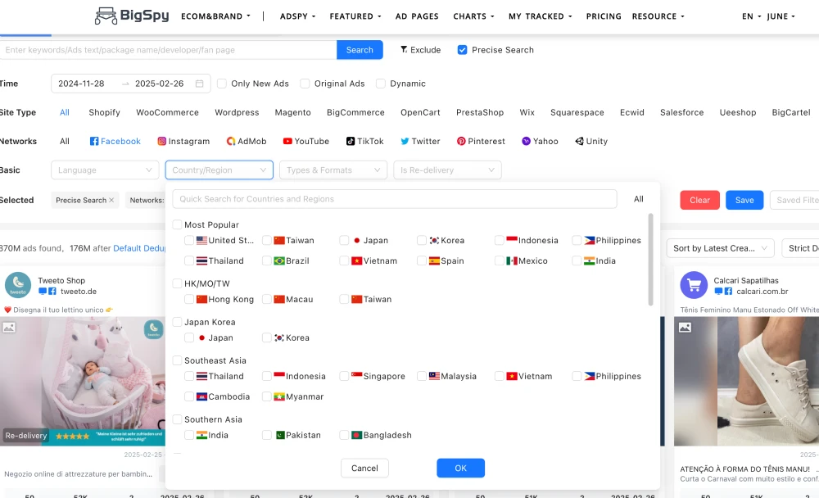Open the Sort by Latest Created dropdown

[x=720, y=248]
